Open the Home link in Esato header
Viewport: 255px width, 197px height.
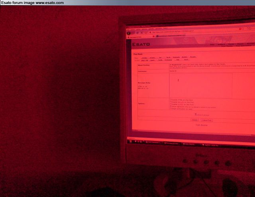tap(212, 44)
